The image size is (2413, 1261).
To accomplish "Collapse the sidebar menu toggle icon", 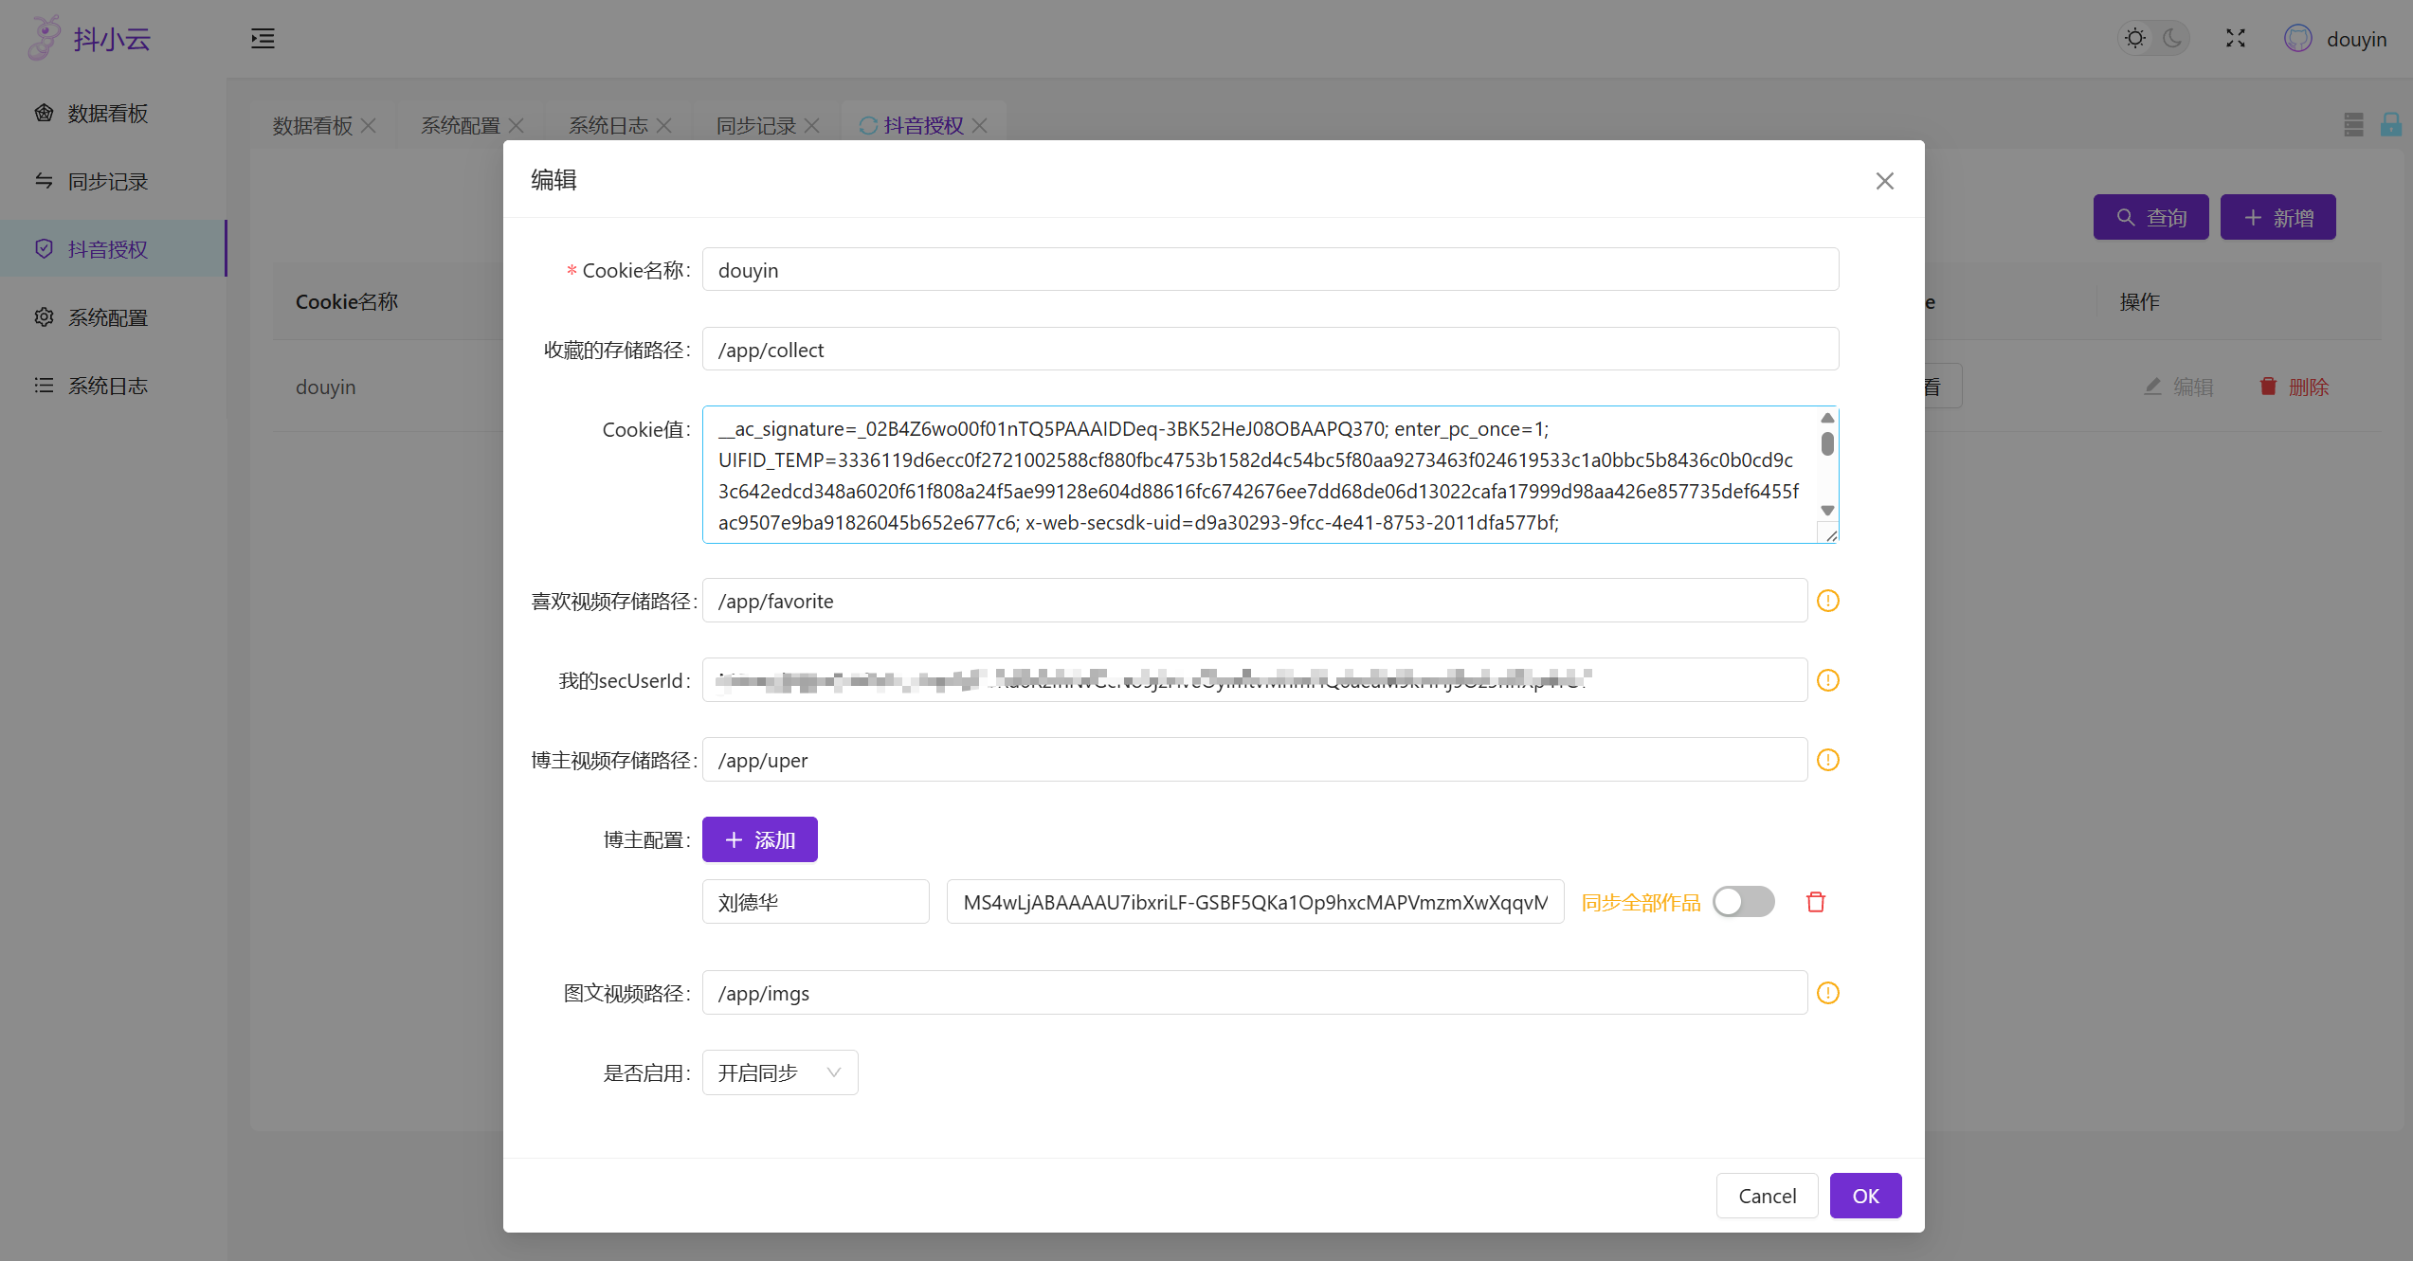I will tap(263, 39).
